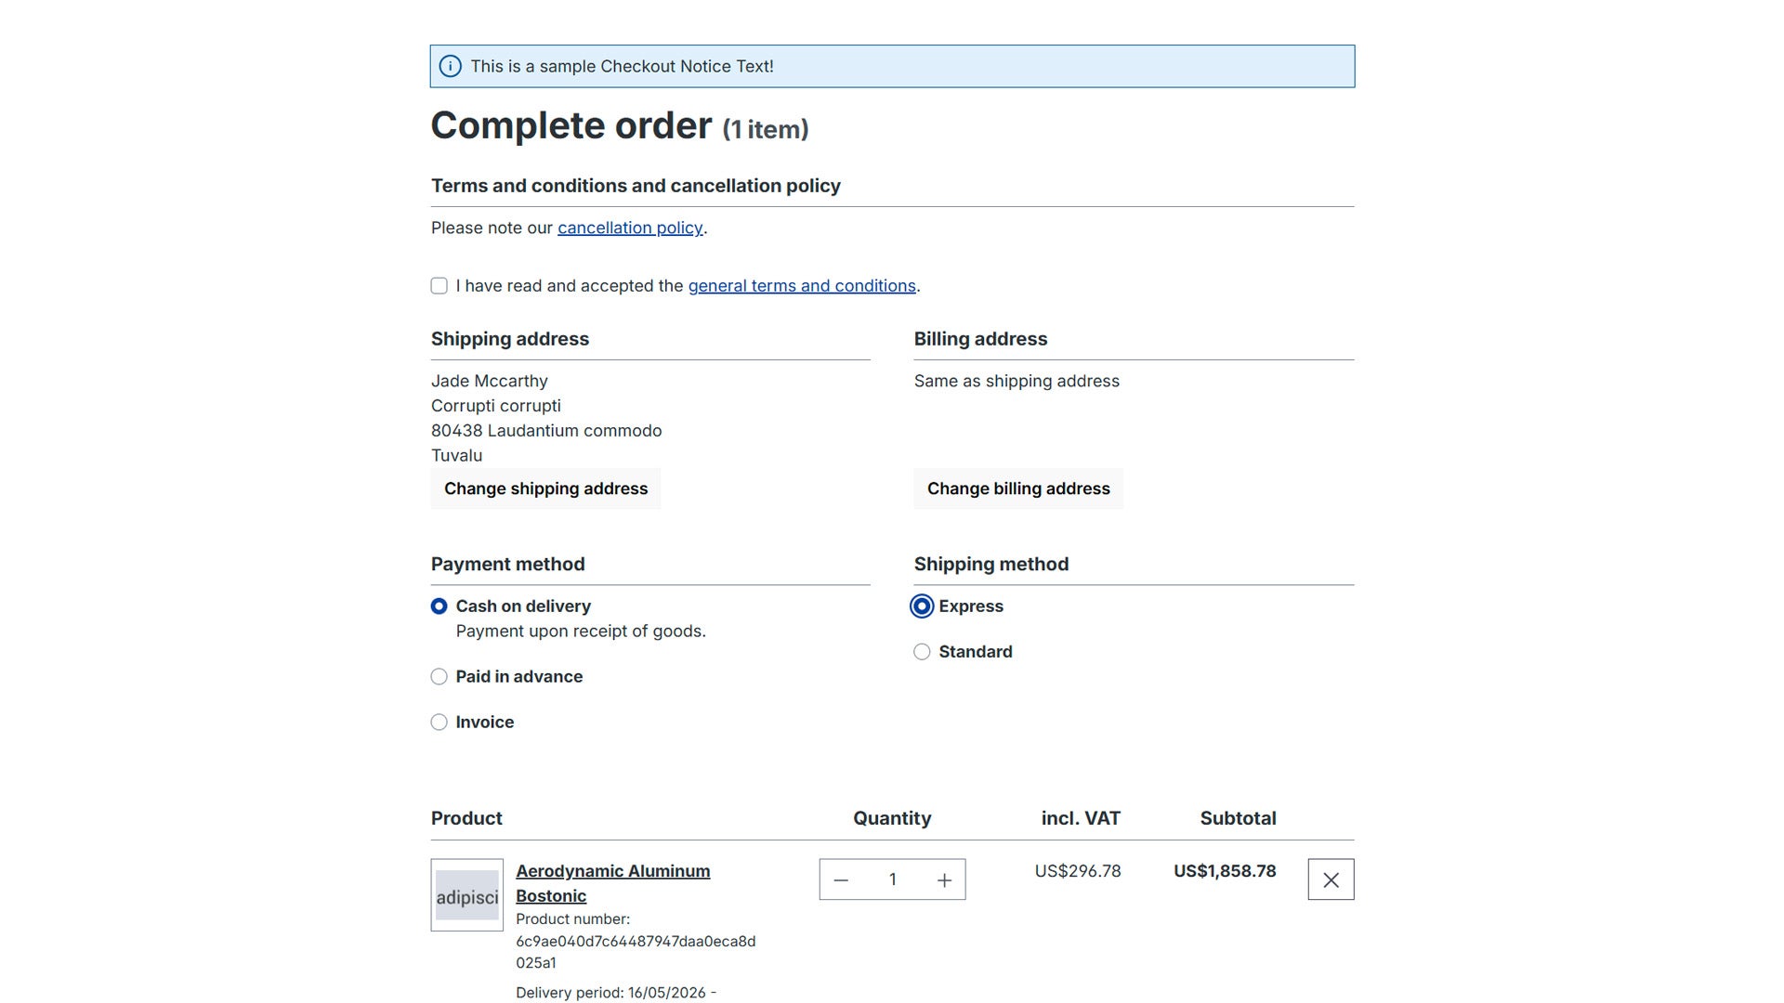Screen dimensions: 1784x1003
Task: Open the general terms and conditions link
Action: click(x=802, y=286)
